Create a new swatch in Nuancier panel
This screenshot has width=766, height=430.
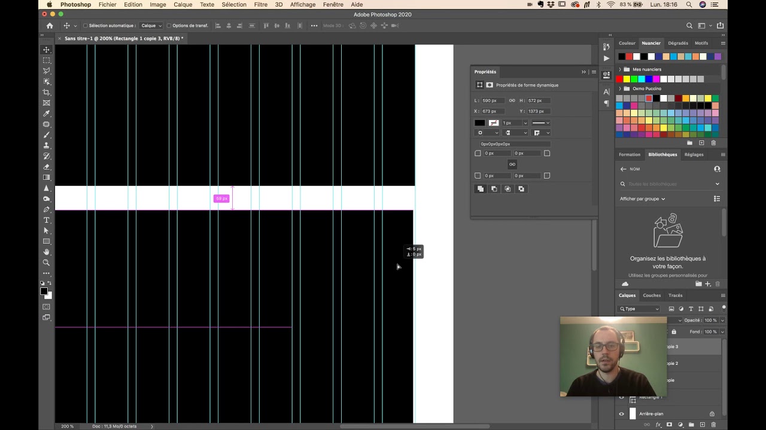(x=702, y=143)
